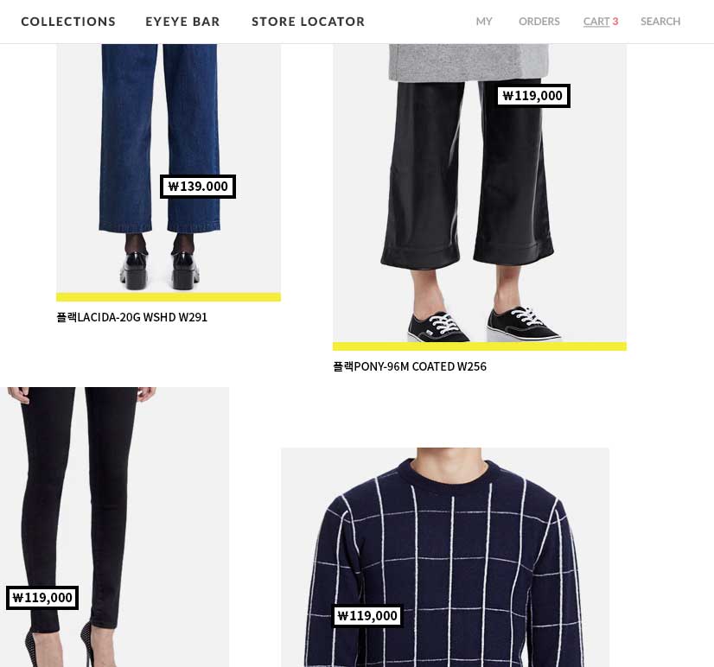
Task: Open the CART with 3 items
Action: (x=601, y=22)
